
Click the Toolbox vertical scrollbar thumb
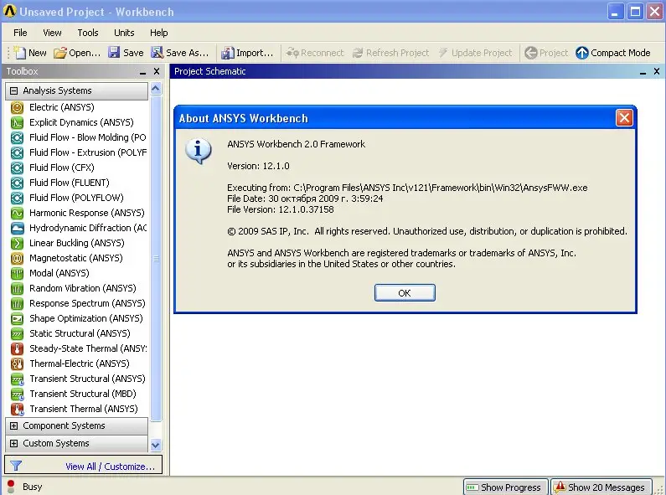pos(156,259)
